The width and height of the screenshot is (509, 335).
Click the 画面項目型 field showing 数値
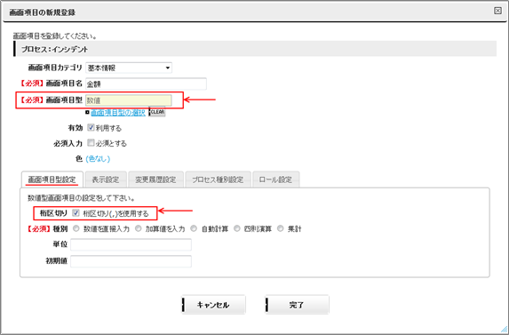pos(129,100)
